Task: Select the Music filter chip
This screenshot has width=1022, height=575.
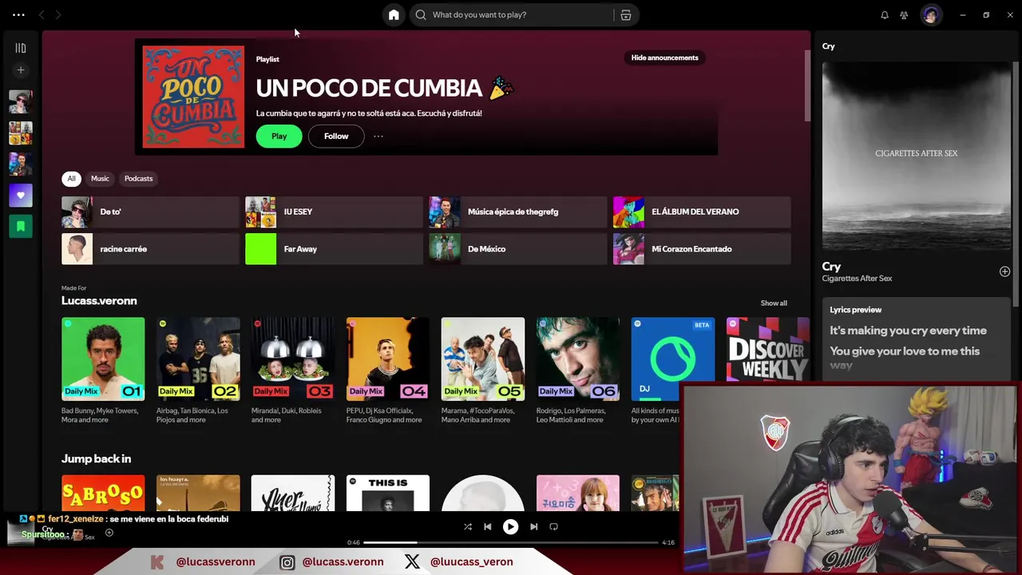Action: [x=100, y=178]
